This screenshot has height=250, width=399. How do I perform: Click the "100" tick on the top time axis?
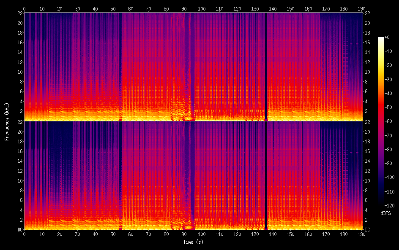pos(202,8)
